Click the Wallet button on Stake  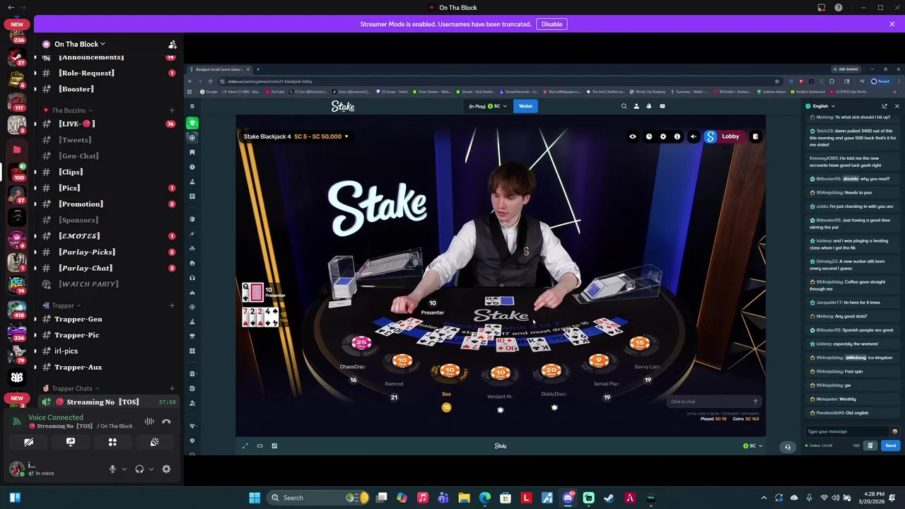pyautogui.click(x=525, y=106)
